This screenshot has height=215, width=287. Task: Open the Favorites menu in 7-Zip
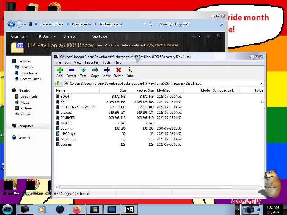[x=92, y=62]
